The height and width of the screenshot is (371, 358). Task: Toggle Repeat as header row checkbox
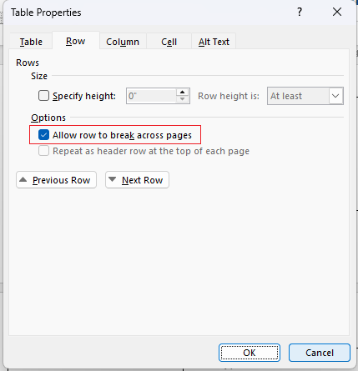coord(43,151)
